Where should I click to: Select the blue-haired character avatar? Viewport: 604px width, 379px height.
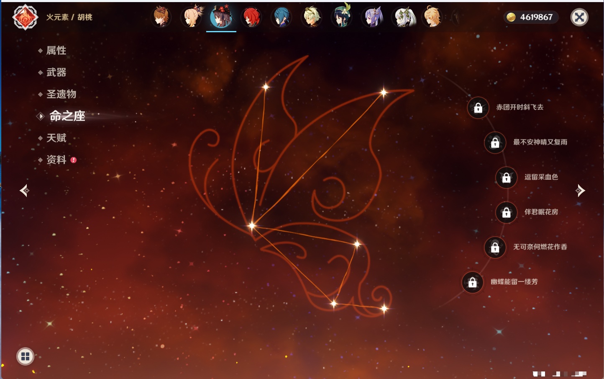coord(282,17)
